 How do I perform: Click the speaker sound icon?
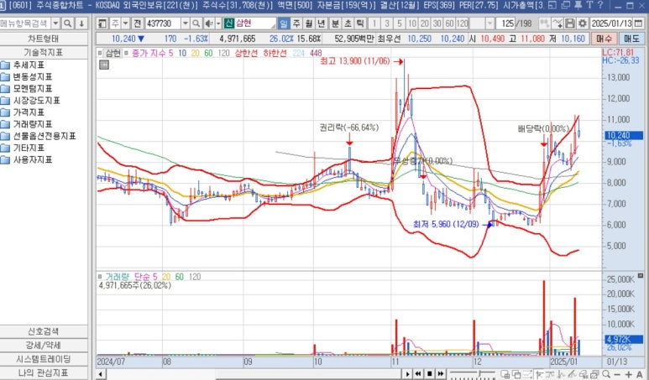(x=209, y=23)
